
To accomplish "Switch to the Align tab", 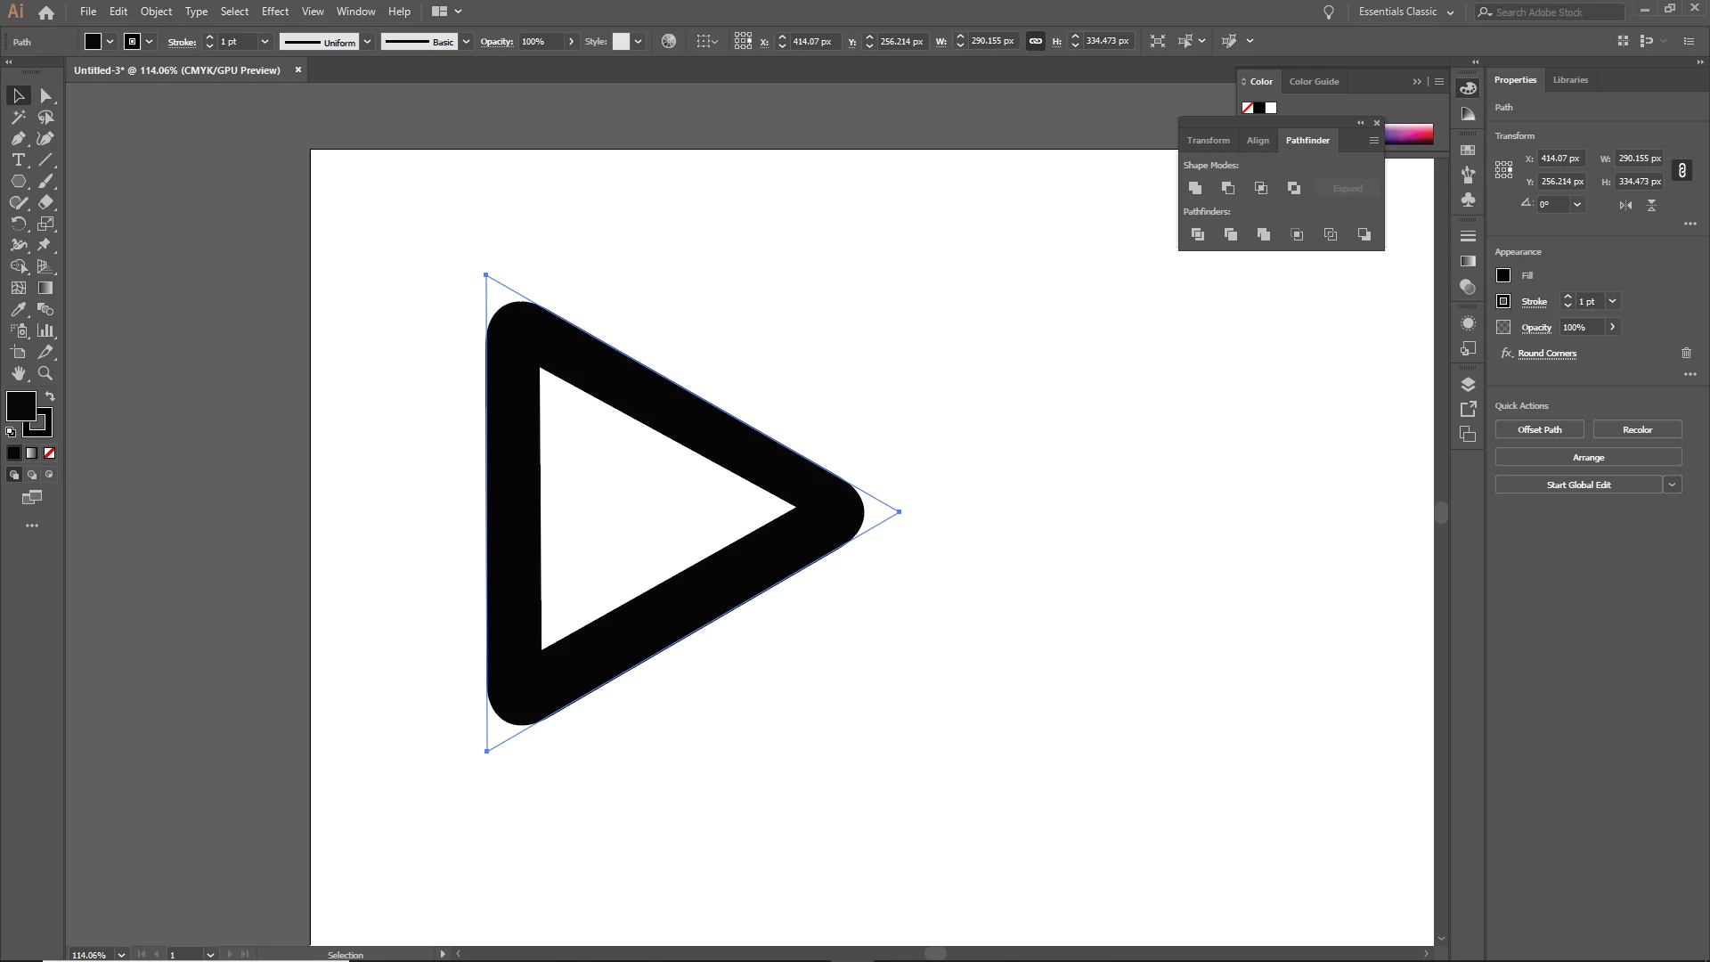I will (1258, 141).
